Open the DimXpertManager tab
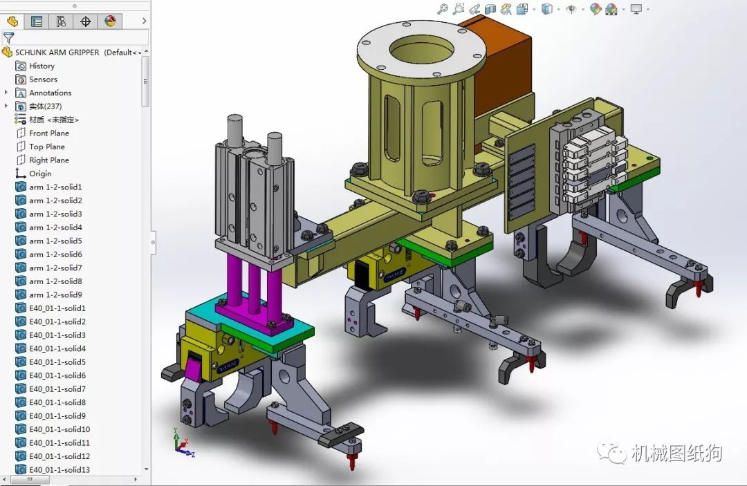This screenshot has width=747, height=486. pyautogui.click(x=86, y=21)
